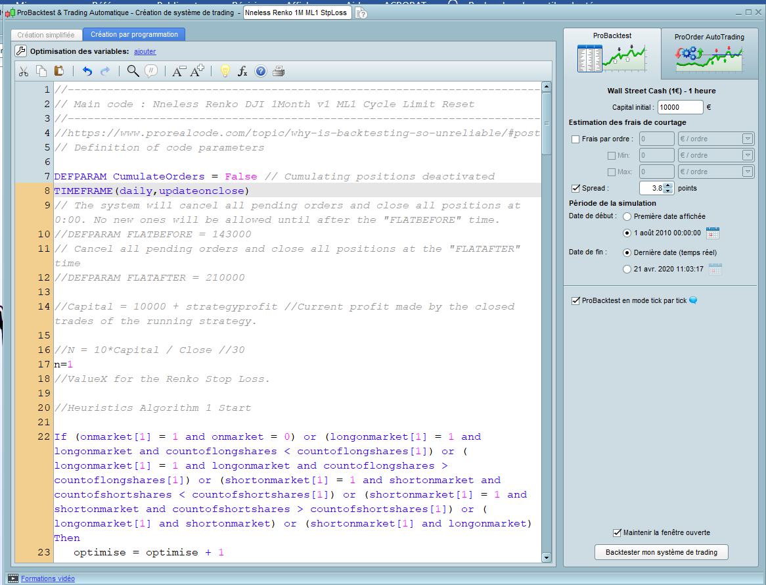Increase spread with the up stepper arrow
This screenshot has width=766, height=585.
point(668,185)
